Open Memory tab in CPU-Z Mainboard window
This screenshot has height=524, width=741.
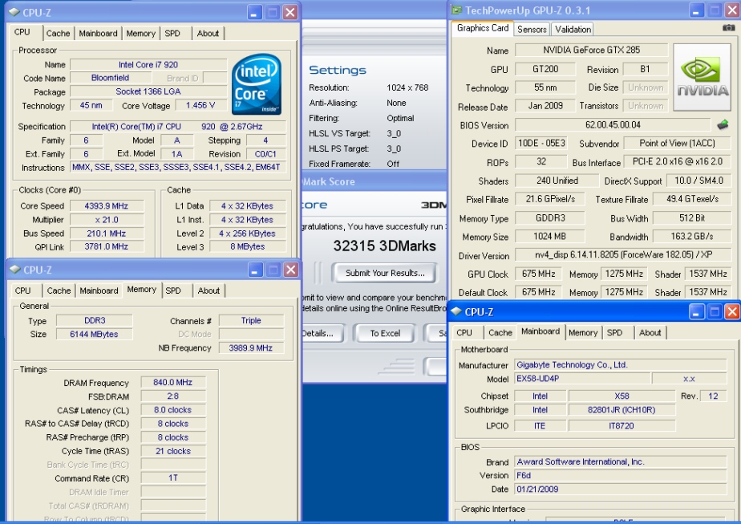[x=583, y=332]
